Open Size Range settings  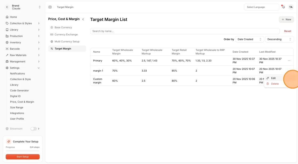[x=16, y=108]
